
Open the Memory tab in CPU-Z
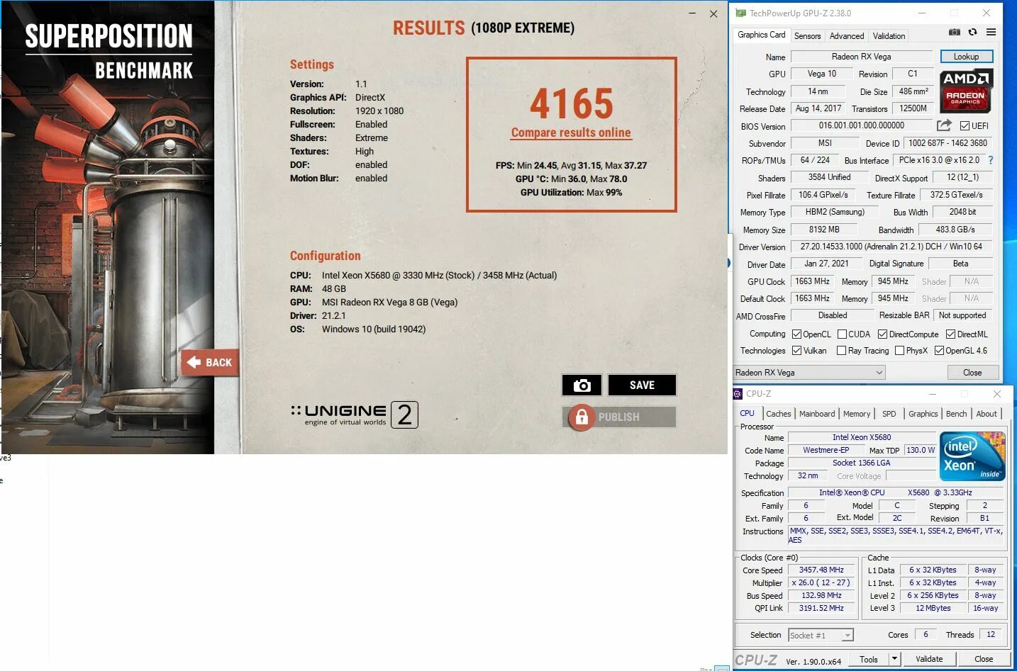(x=857, y=414)
